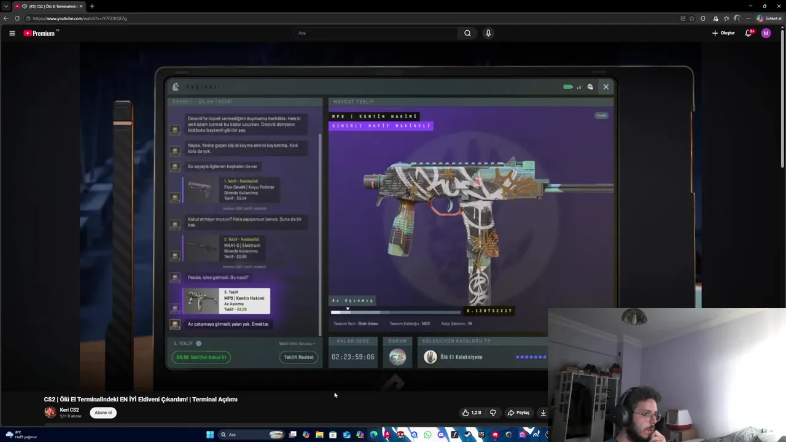Go to YouTube Premium home logo
This screenshot has height=442, width=786.
coord(39,33)
